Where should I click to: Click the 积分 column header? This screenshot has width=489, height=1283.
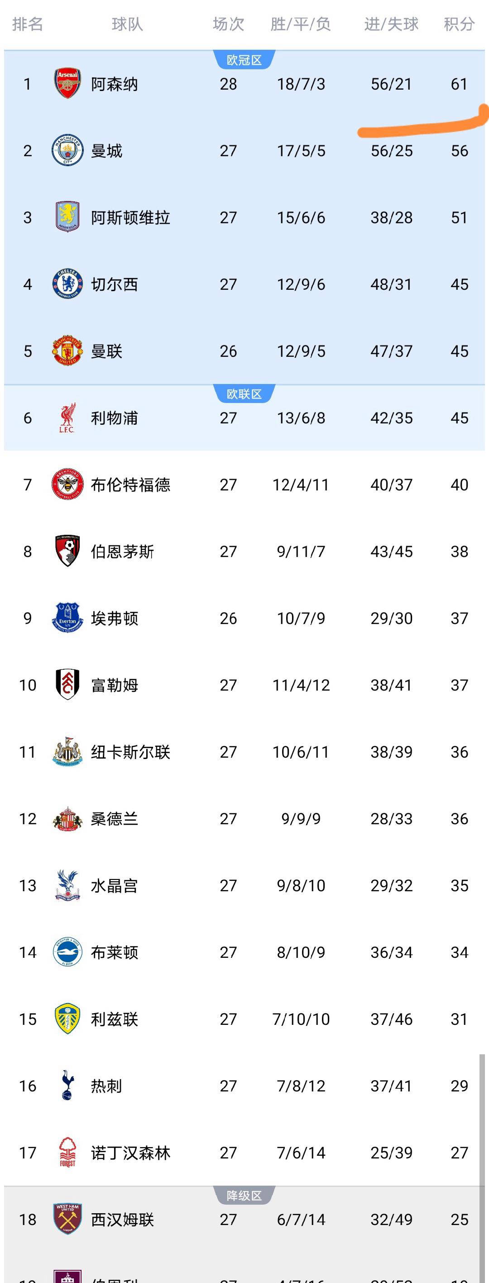tap(459, 24)
